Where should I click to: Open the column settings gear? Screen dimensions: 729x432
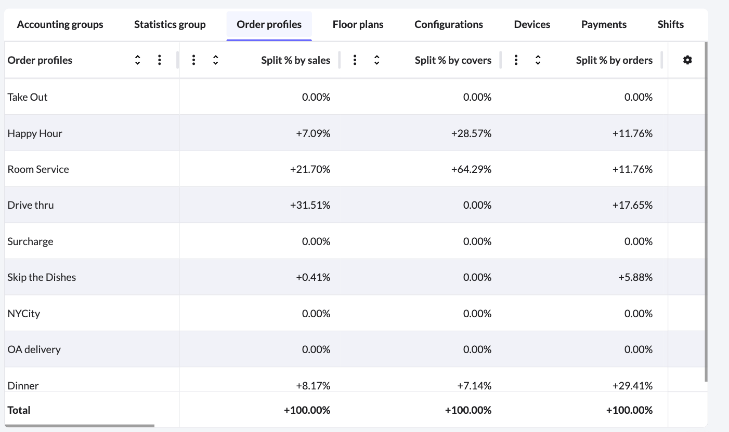click(687, 60)
